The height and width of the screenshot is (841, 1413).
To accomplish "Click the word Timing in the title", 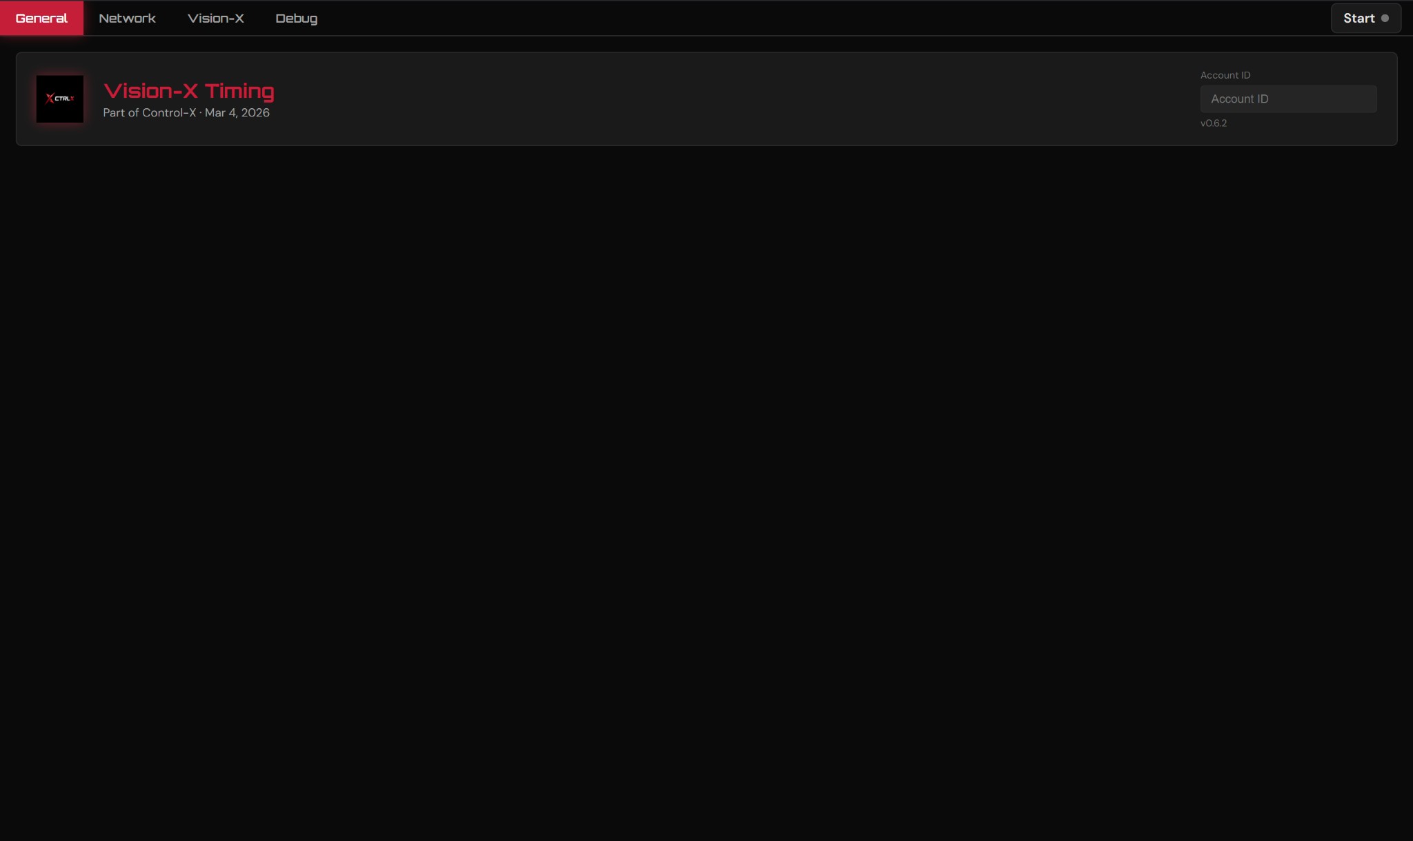I will 239,91.
